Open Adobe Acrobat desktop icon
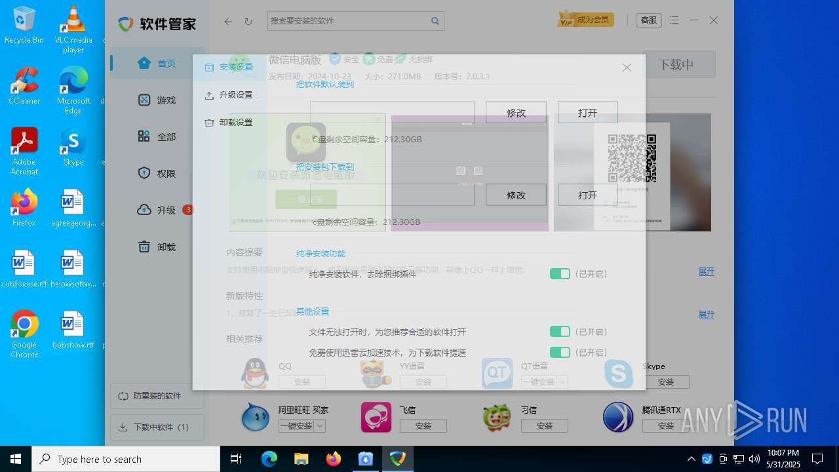Viewport: 839px width, 472px height. pyautogui.click(x=24, y=151)
